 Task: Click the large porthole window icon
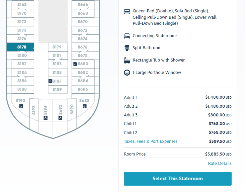pos(127,73)
